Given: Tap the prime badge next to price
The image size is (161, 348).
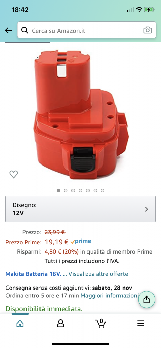Looking at the screenshot, I should tap(81, 242).
